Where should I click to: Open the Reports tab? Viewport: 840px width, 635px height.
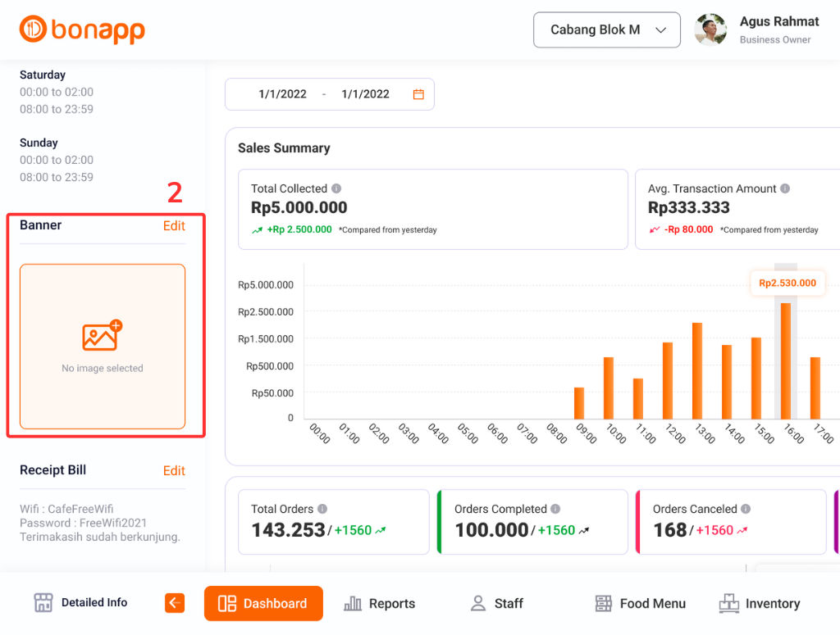point(379,603)
